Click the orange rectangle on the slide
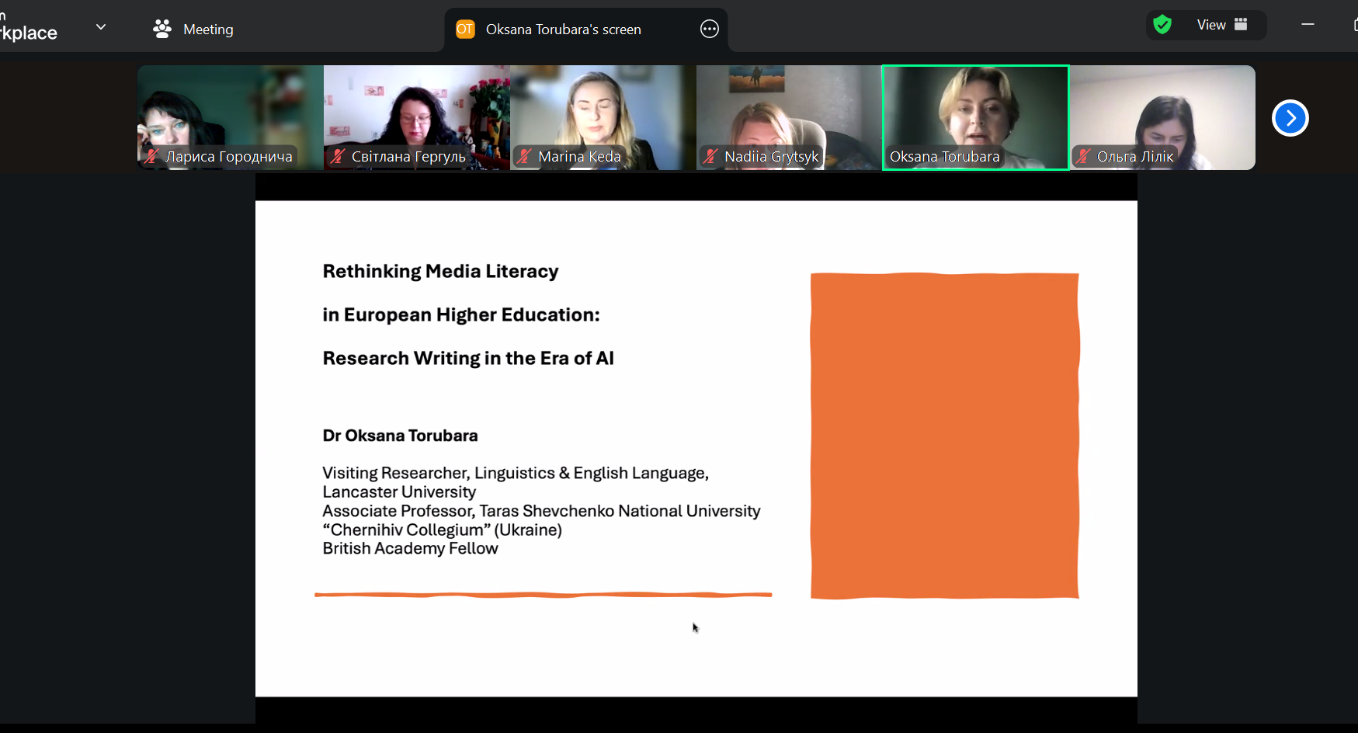Screen dimensions: 1358x733 tap(944, 435)
